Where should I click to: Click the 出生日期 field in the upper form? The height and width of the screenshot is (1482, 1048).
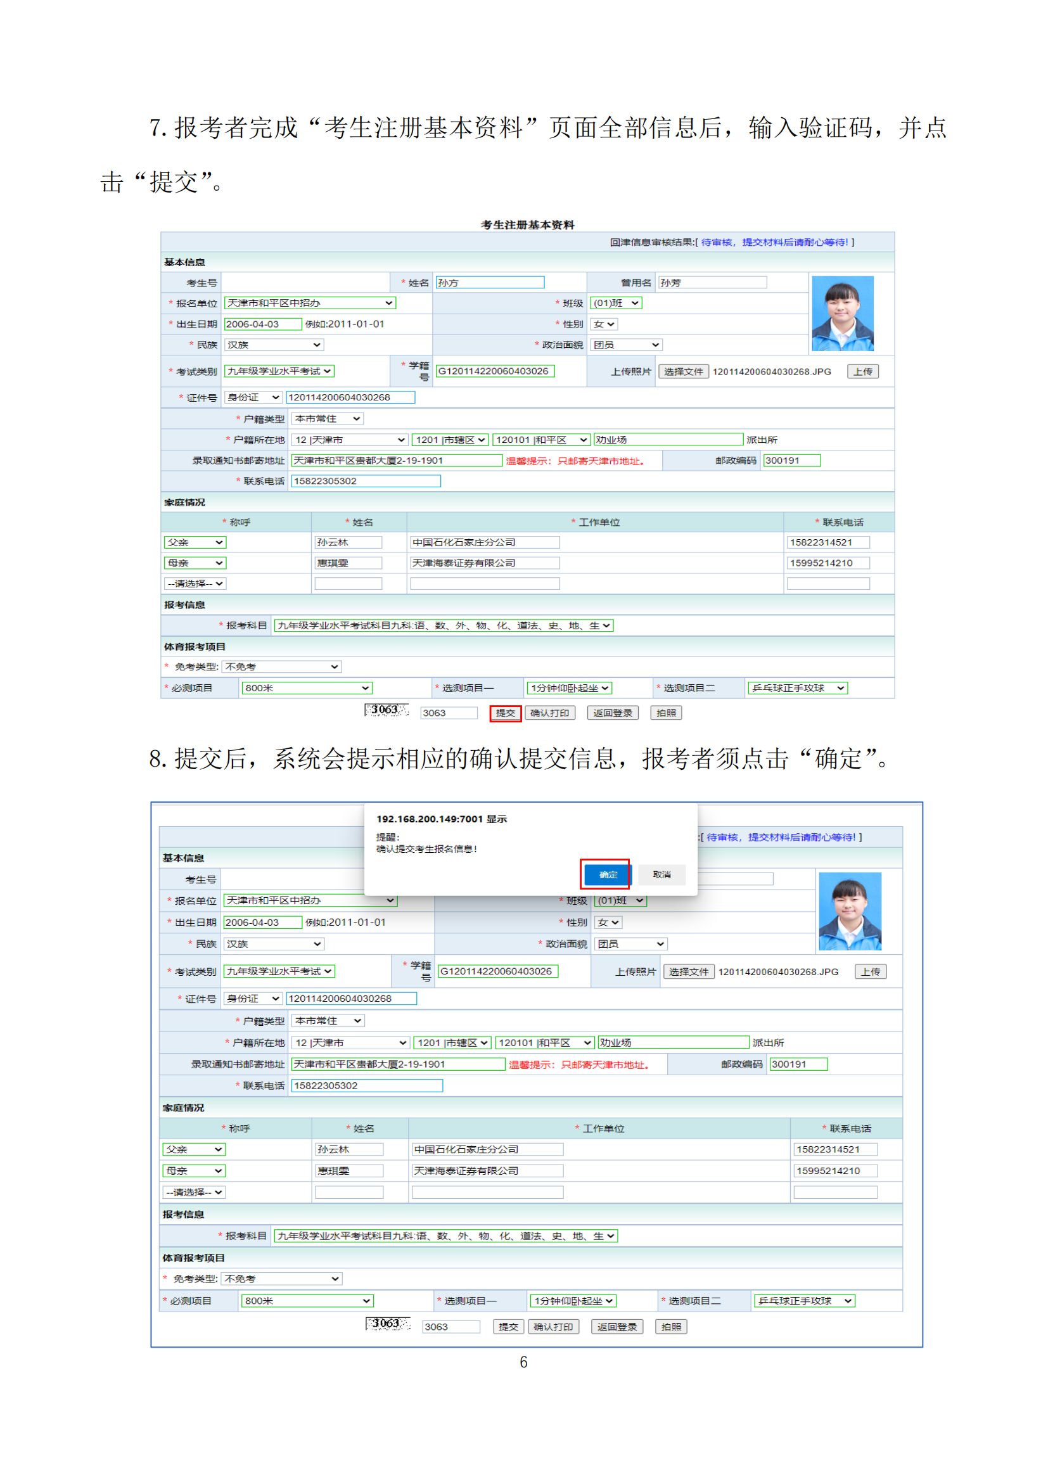263,324
